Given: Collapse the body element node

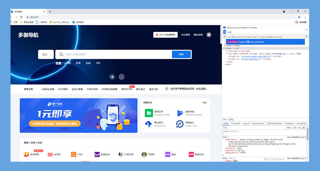Looking at the screenshot, I should [225, 48].
